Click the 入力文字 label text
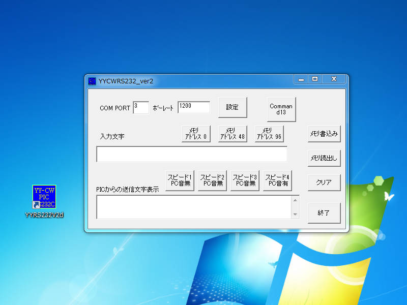The image size is (407, 305). click(112, 136)
